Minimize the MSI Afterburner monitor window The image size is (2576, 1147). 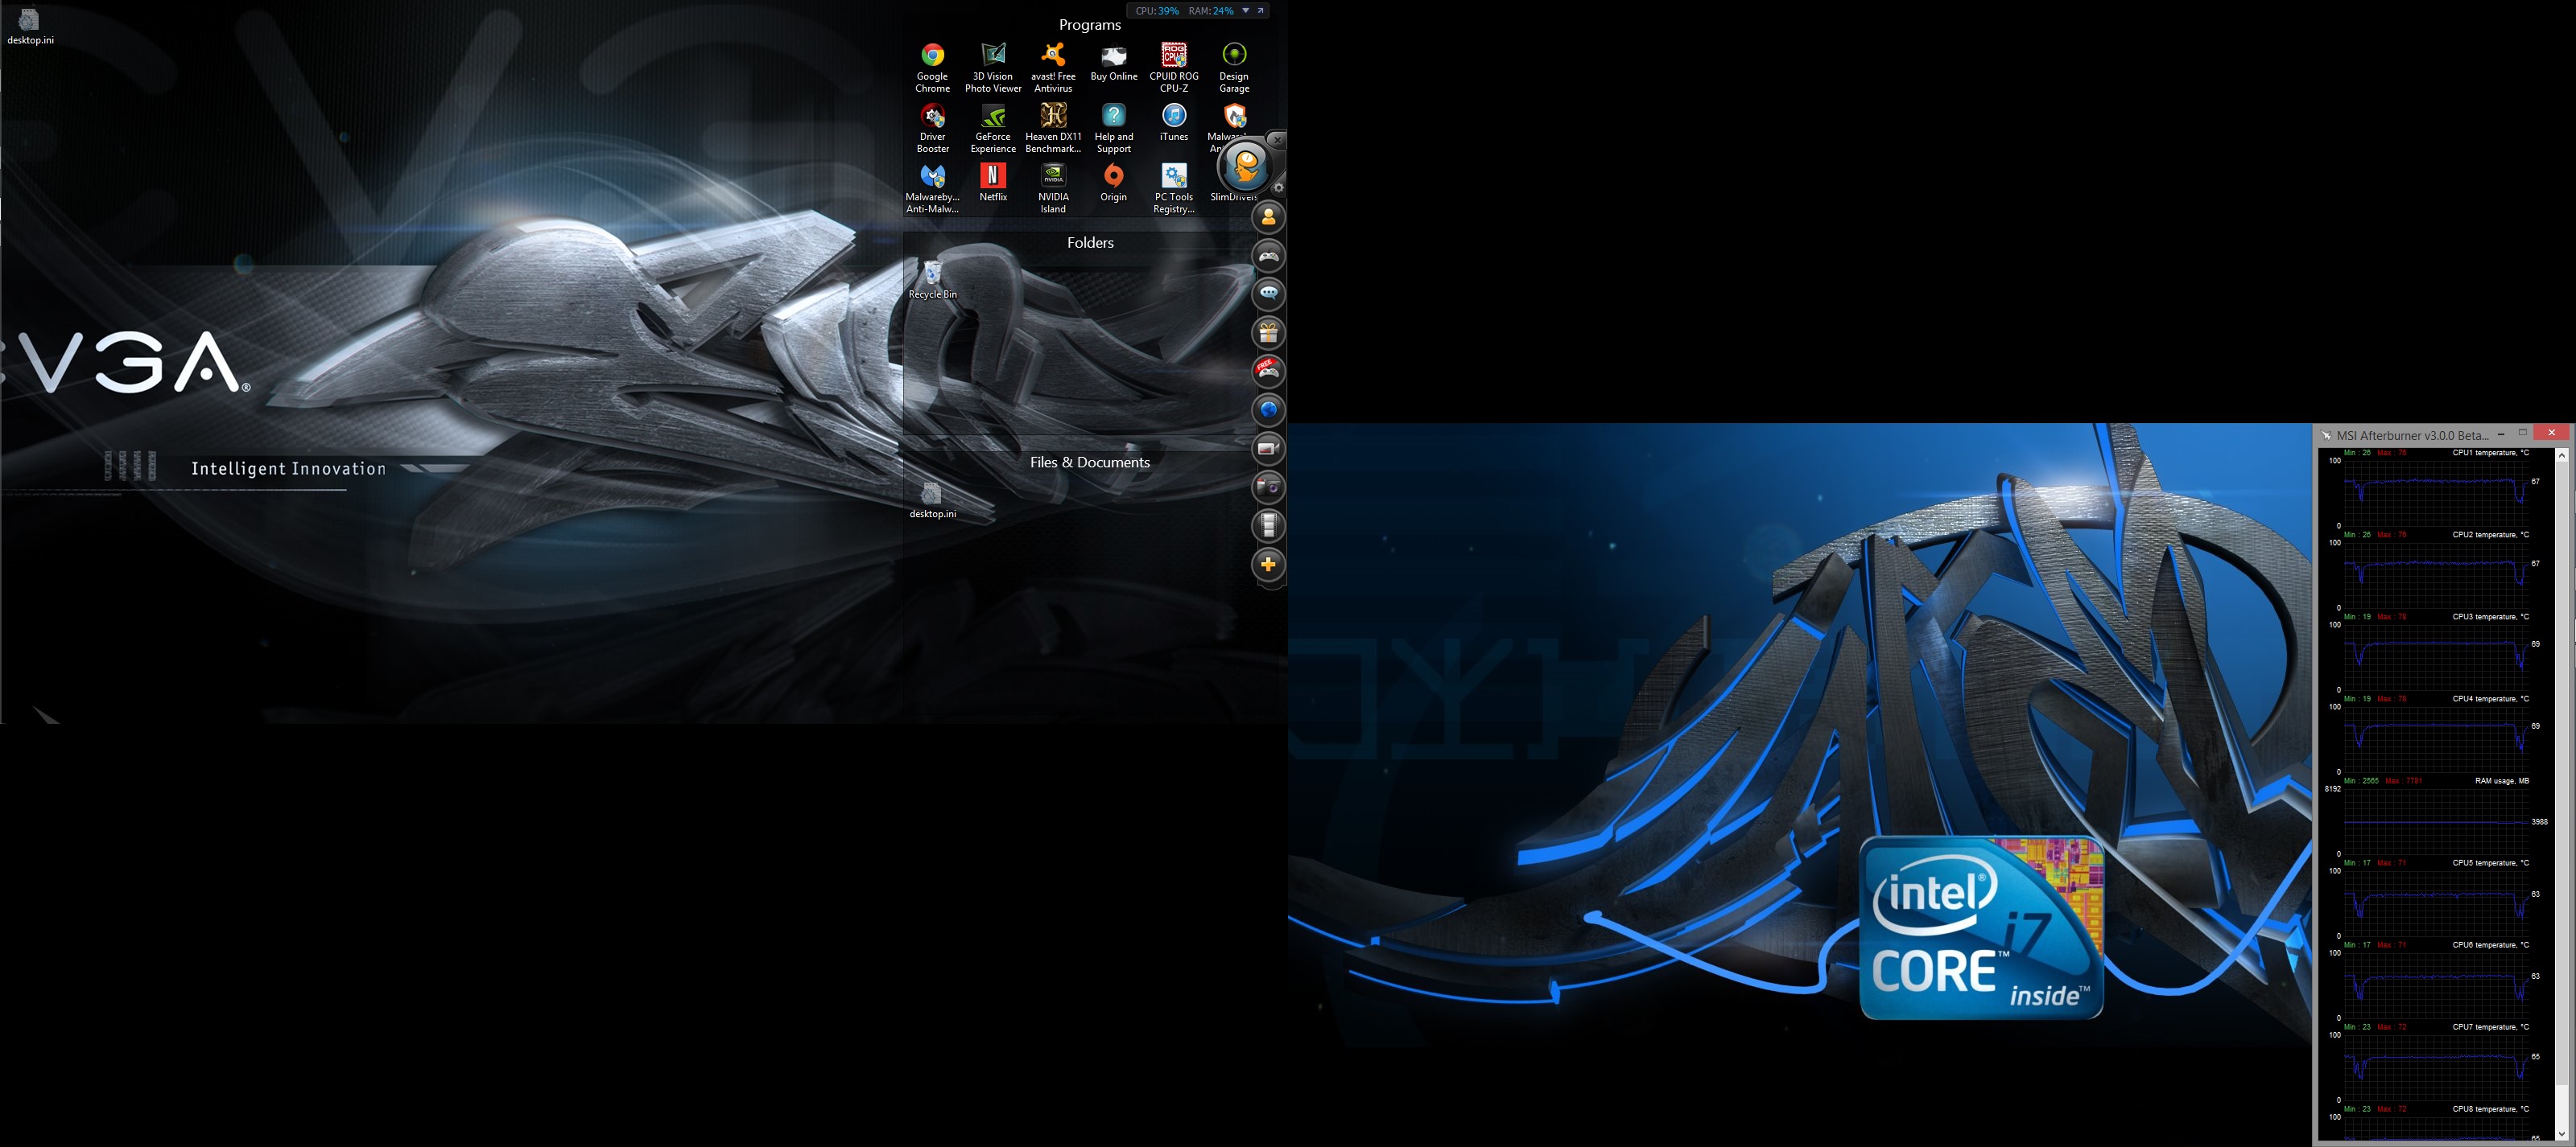[x=2501, y=434]
